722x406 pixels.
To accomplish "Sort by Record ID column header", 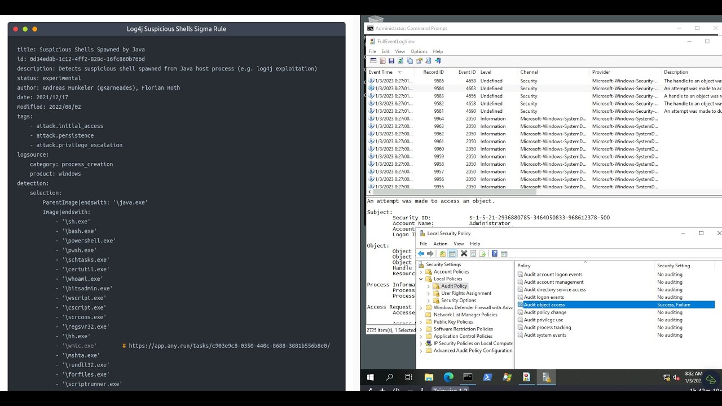I will [430, 72].
